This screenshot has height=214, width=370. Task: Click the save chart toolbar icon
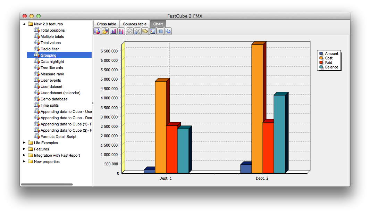(97, 31)
